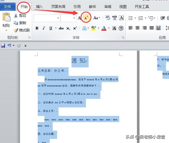Click the Superscript button
The image size is (169, 143).
click(x=75, y=28)
